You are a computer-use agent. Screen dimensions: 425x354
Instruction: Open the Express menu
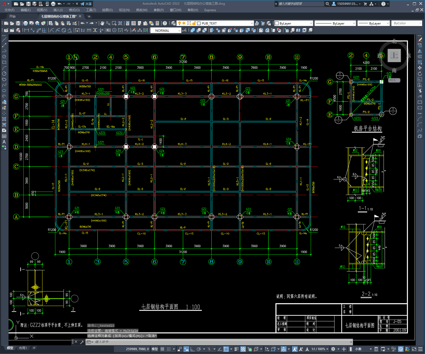pos(210,10)
